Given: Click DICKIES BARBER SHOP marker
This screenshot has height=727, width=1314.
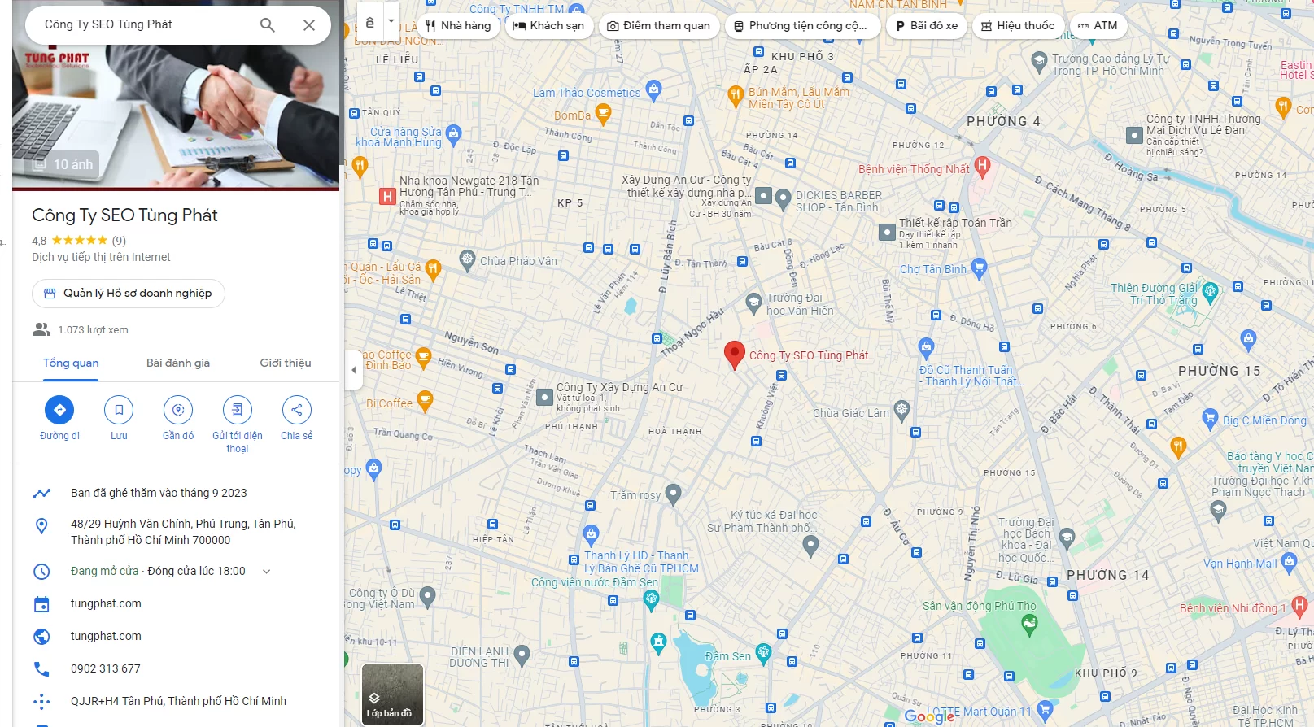Looking at the screenshot, I should pyautogui.click(x=783, y=198).
